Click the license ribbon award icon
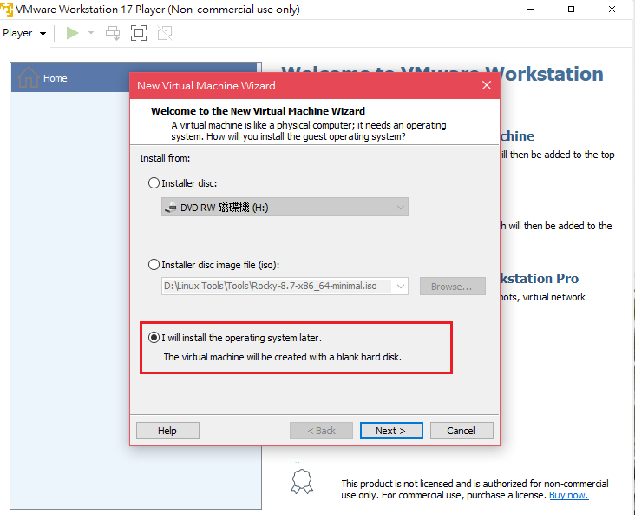 302,481
